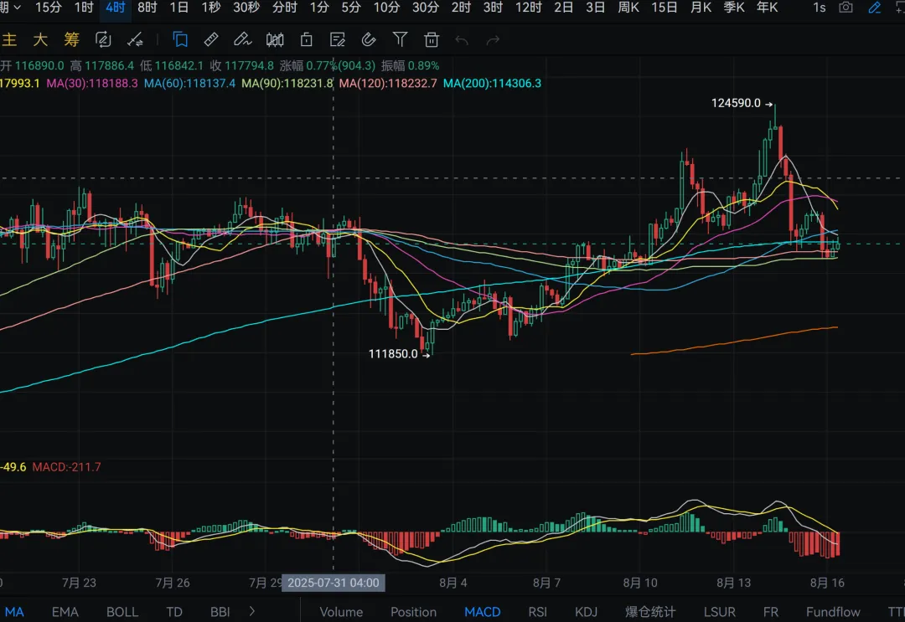This screenshot has height=622, width=905.
Task: Open the candlestick chart style icon
Action: 275,40
